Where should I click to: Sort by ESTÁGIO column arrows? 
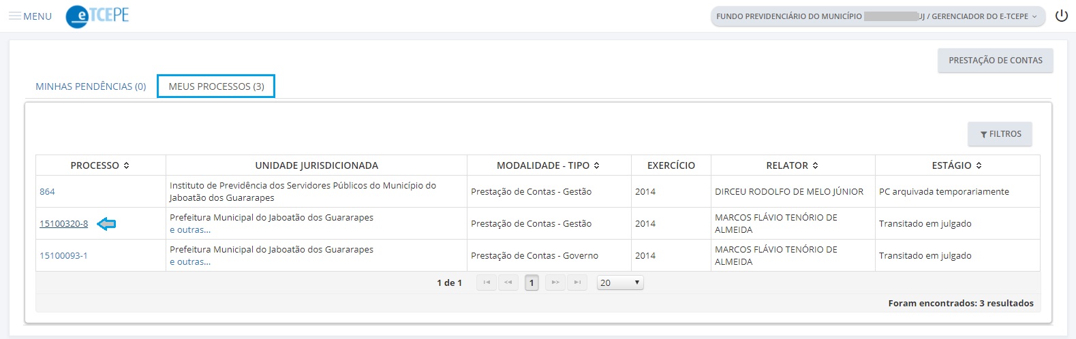pos(979,165)
